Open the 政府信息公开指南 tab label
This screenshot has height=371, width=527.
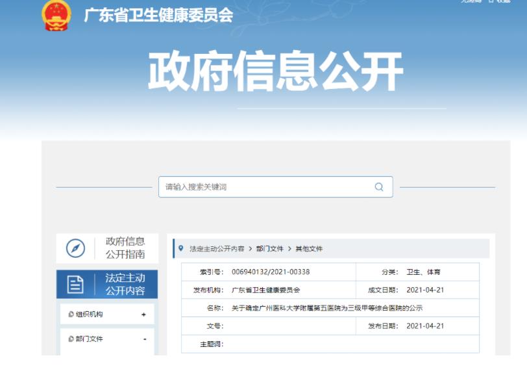pos(125,248)
